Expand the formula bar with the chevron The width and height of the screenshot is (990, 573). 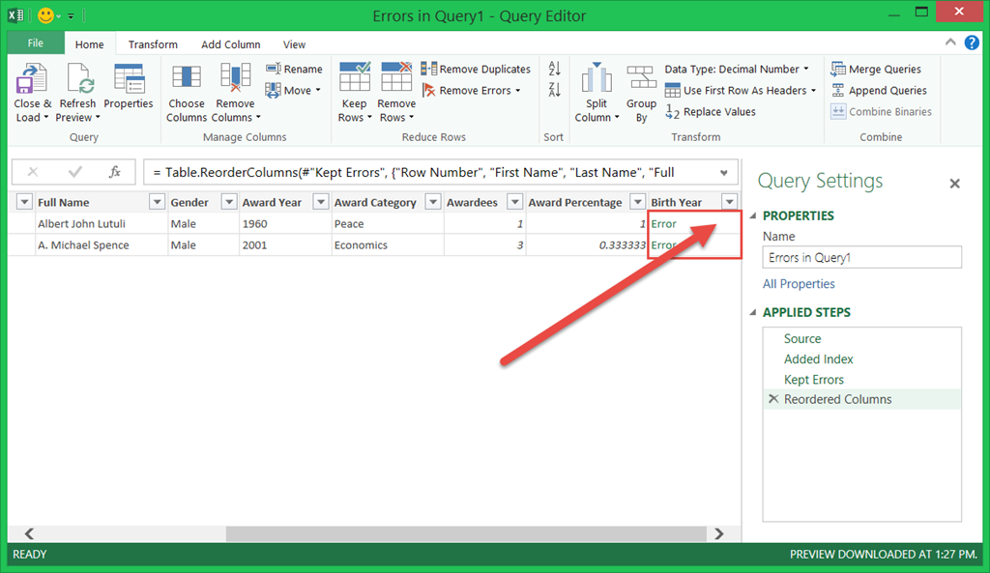[x=724, y=173]
